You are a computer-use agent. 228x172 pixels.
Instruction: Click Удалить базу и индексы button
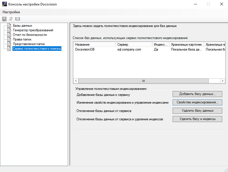pos(197,119)
